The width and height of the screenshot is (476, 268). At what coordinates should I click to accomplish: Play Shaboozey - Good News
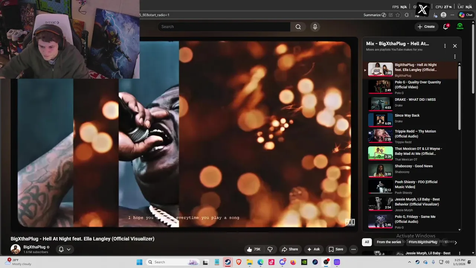(410, 170)
